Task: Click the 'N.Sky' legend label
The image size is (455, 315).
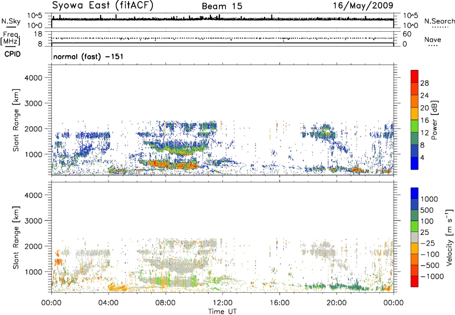Action: coord(11,21)
